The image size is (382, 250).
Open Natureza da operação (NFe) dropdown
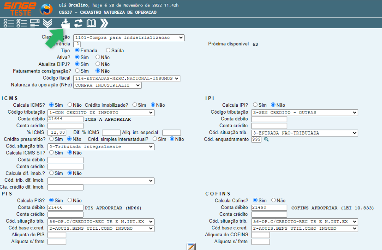[107, 85]
